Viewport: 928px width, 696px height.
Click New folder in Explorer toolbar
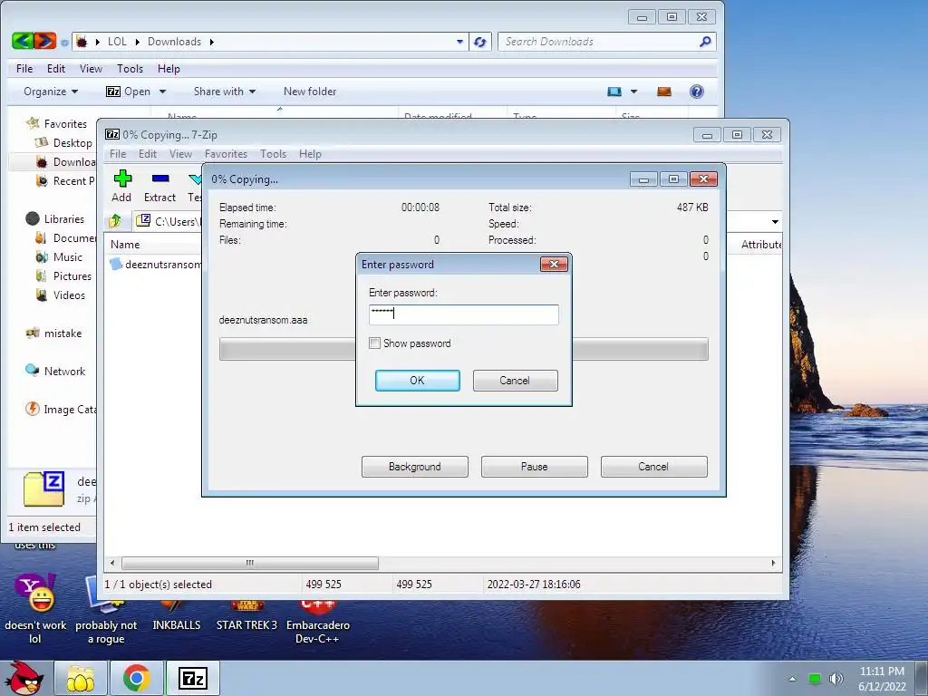(310, 92)
